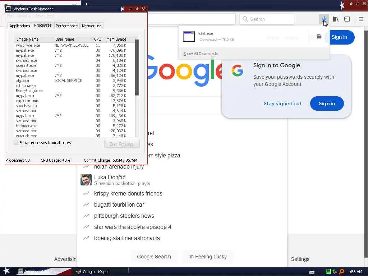This screenshot has height=276, width=368.
Task: Click the green CPU meter tray icon
Action: tap(328, 272)
